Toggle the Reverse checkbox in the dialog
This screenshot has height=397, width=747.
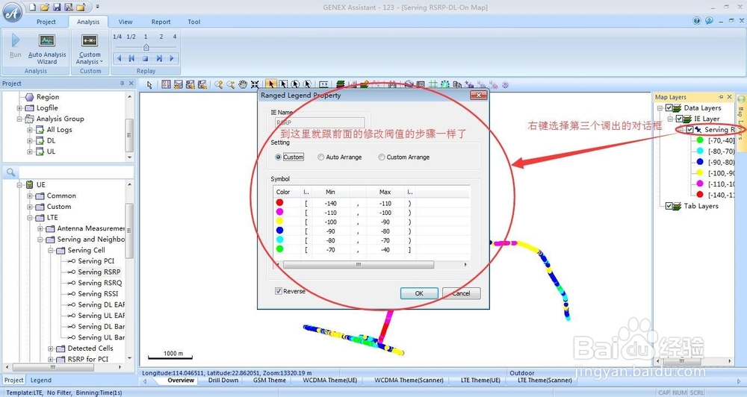(x=278, y=291)
